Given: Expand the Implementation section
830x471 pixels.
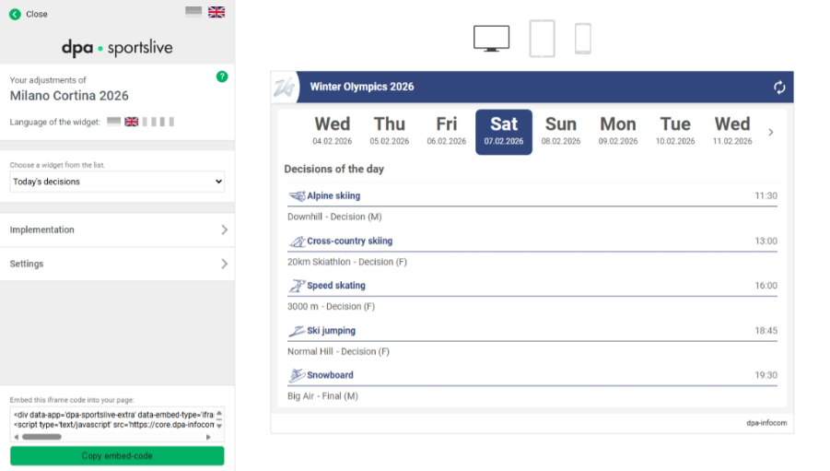Looking at the screenshot, I should tap(117, 230).
